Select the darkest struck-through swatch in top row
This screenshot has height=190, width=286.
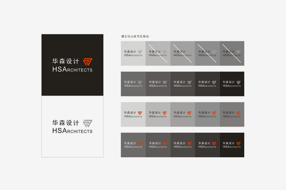pyautogui.click(x=232, y=53)
